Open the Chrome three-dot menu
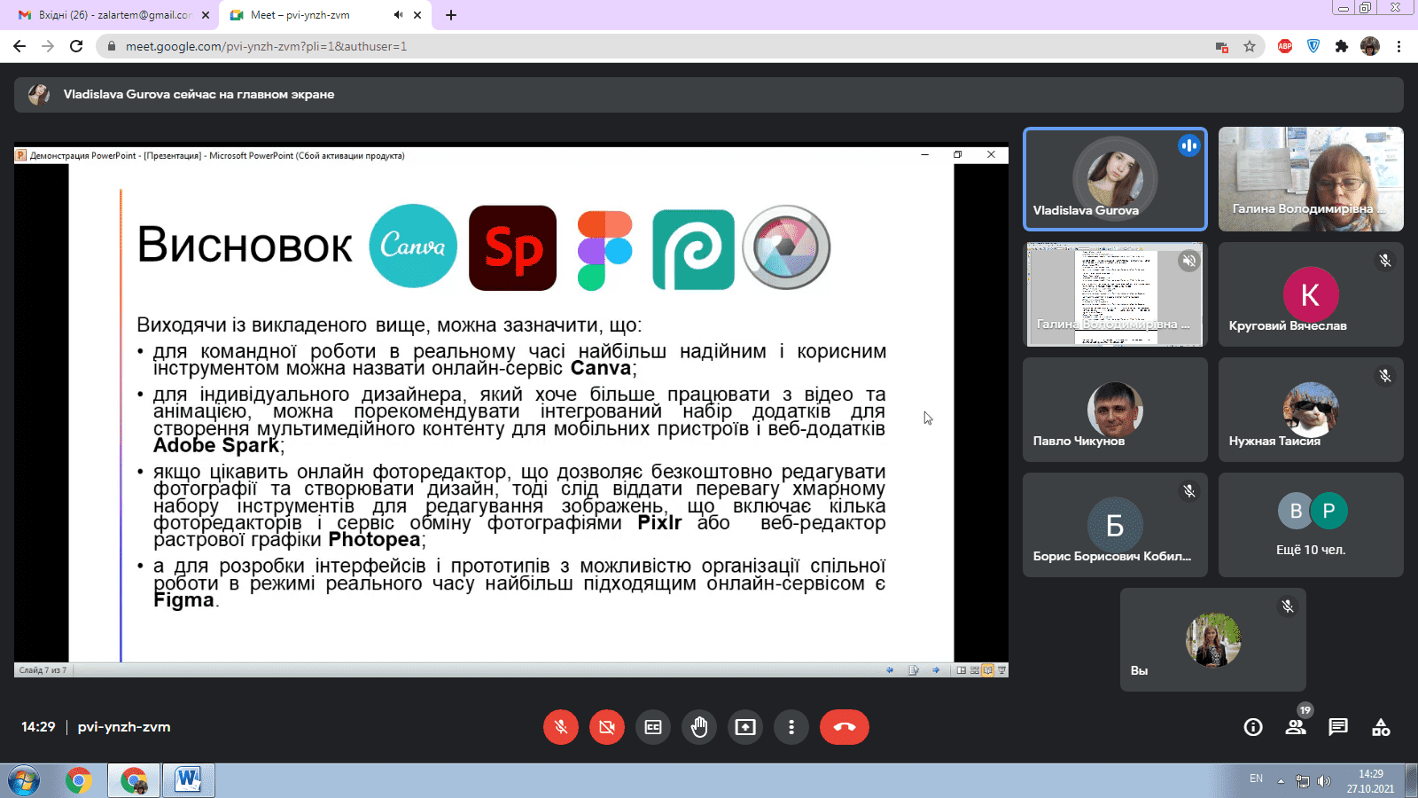This screenshot has width=1418, height=798. (x=1399, y=46)
